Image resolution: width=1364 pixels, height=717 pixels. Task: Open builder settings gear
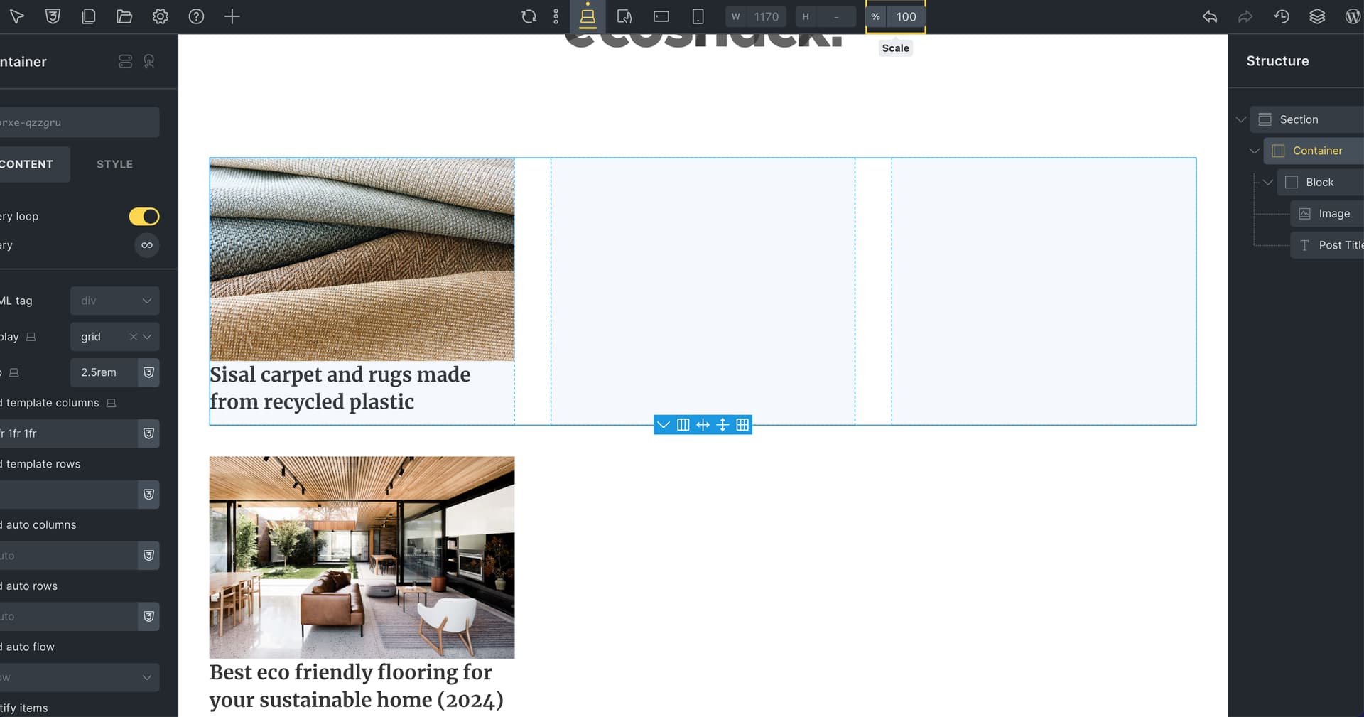pos(161,16)
